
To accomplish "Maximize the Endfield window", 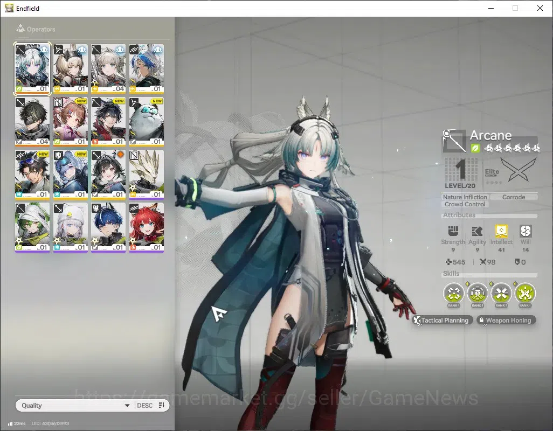I will tap(515, 8).
